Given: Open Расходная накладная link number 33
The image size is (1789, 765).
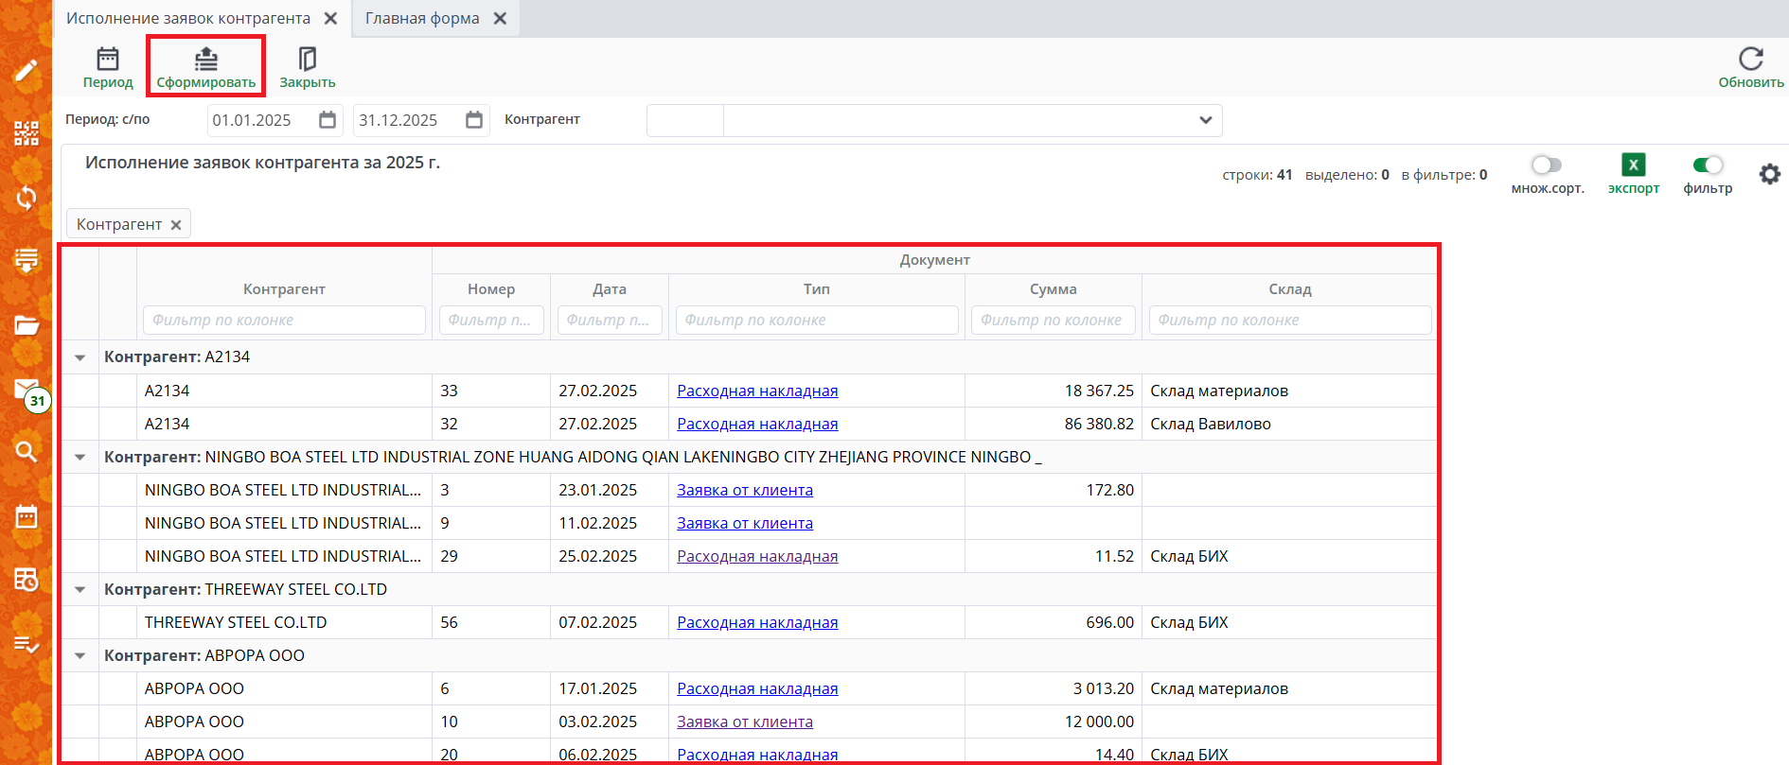Looking at the screenshot, I should 757,391.
